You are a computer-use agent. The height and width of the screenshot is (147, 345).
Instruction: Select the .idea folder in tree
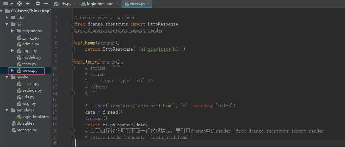(21, 17)
